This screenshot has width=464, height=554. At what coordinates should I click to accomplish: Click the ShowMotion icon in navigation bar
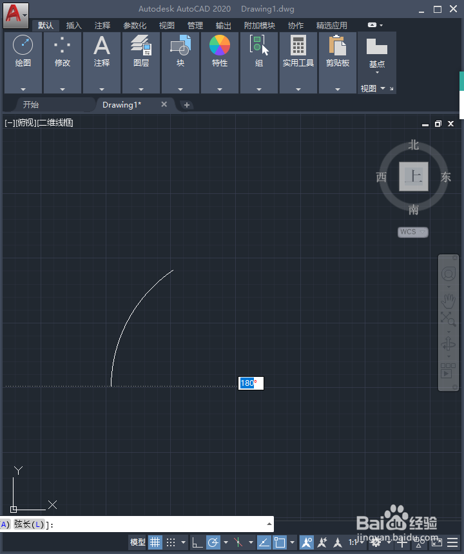(448, 370)
